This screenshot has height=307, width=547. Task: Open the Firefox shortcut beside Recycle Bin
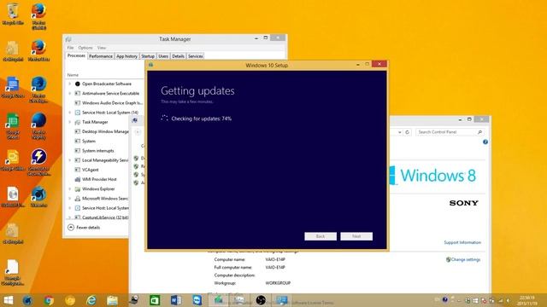click(38, 15)
